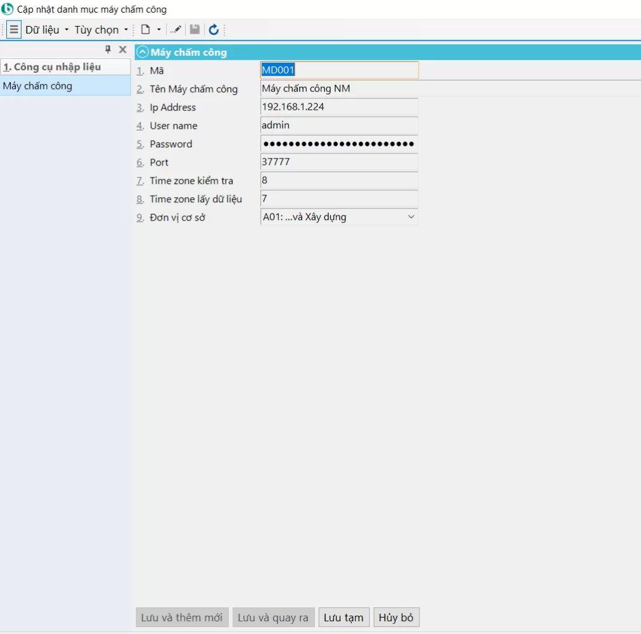
Task: Click the Lưu tạm button
Action: (344, 618)
